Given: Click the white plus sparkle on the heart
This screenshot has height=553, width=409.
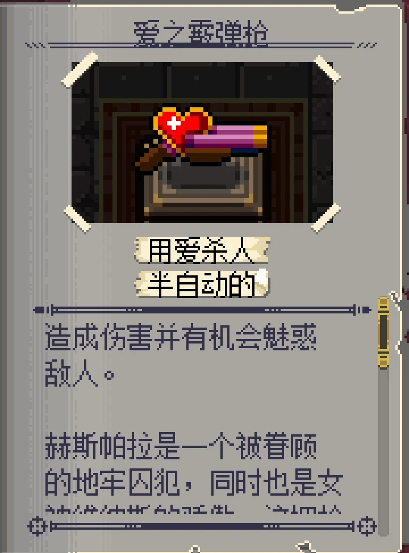Looking at the screenshot, I should pyautogui.click(x=174, y=123).
